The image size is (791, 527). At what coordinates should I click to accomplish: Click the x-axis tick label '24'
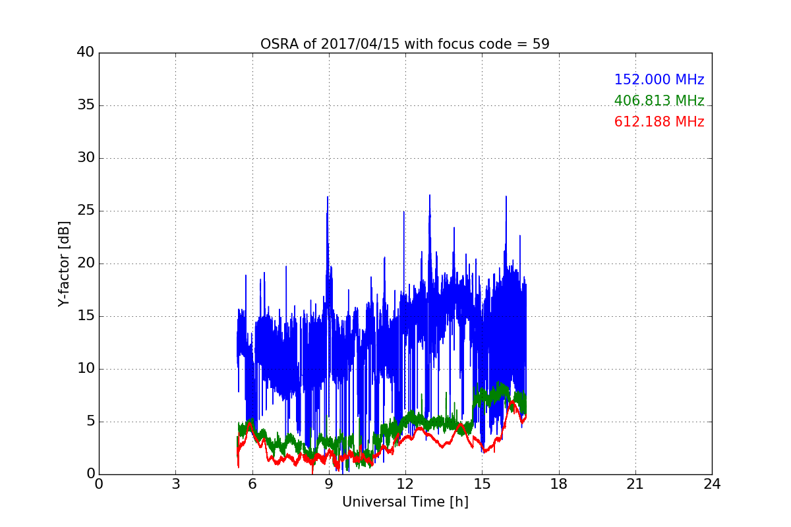pos(712,484)
